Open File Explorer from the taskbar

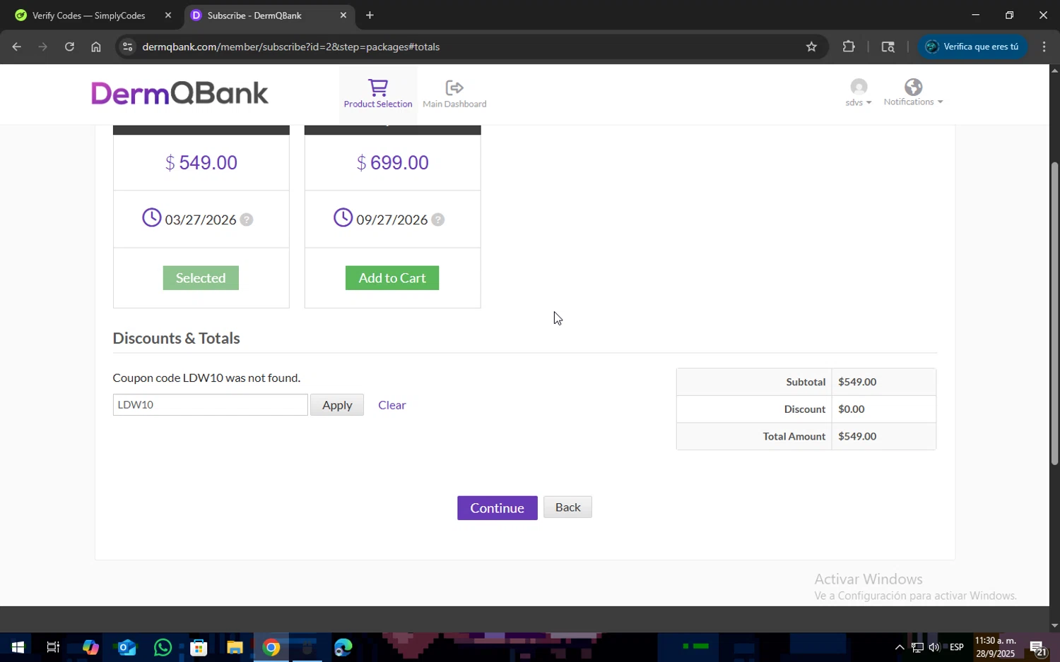pyautogui.click(x=235, y=647)
